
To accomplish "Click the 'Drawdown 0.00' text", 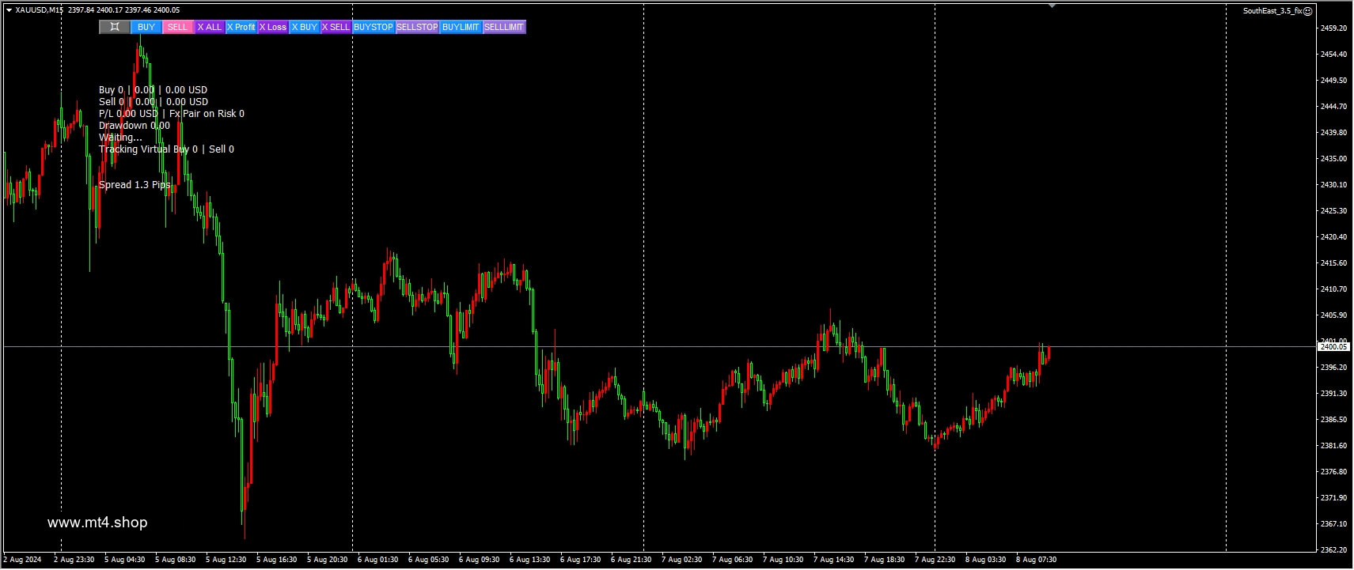I will click(135, 126).
